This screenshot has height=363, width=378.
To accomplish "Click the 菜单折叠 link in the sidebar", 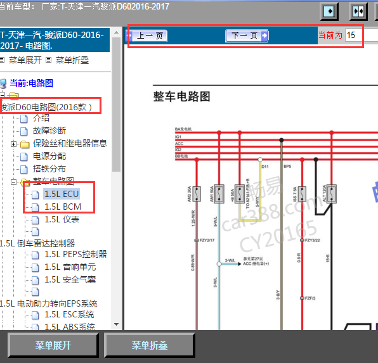I will (72, 60).
